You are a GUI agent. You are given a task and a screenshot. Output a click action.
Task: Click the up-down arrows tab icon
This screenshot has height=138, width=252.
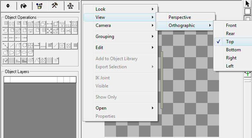[x=8, y=6]
